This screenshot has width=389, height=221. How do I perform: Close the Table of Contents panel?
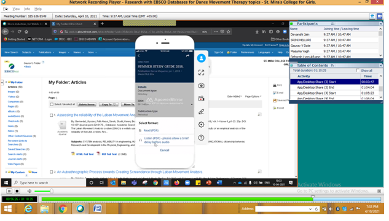pos(380,66)
